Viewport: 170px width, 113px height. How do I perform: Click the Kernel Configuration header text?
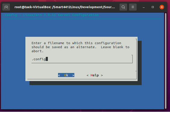51,15
